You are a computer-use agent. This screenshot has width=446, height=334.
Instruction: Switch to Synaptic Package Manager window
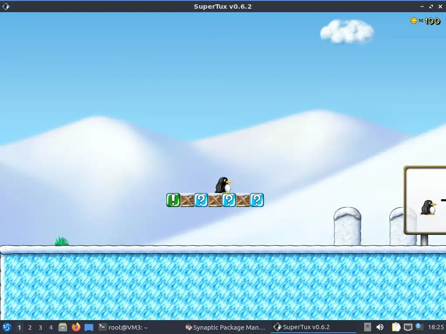click(x=225, y=327)
